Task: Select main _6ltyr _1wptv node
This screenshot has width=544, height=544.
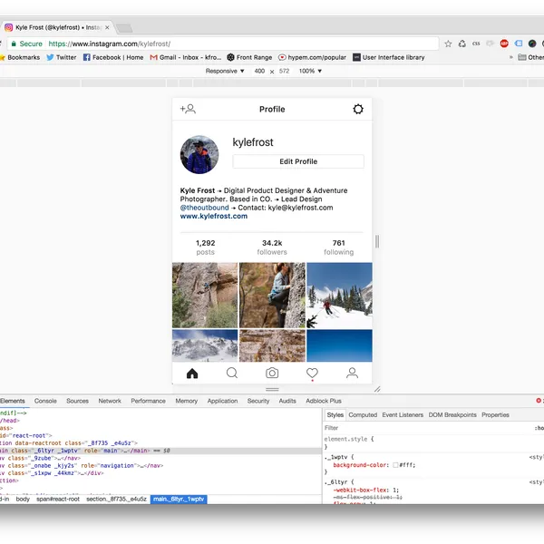Action: [x=160, y=451]
